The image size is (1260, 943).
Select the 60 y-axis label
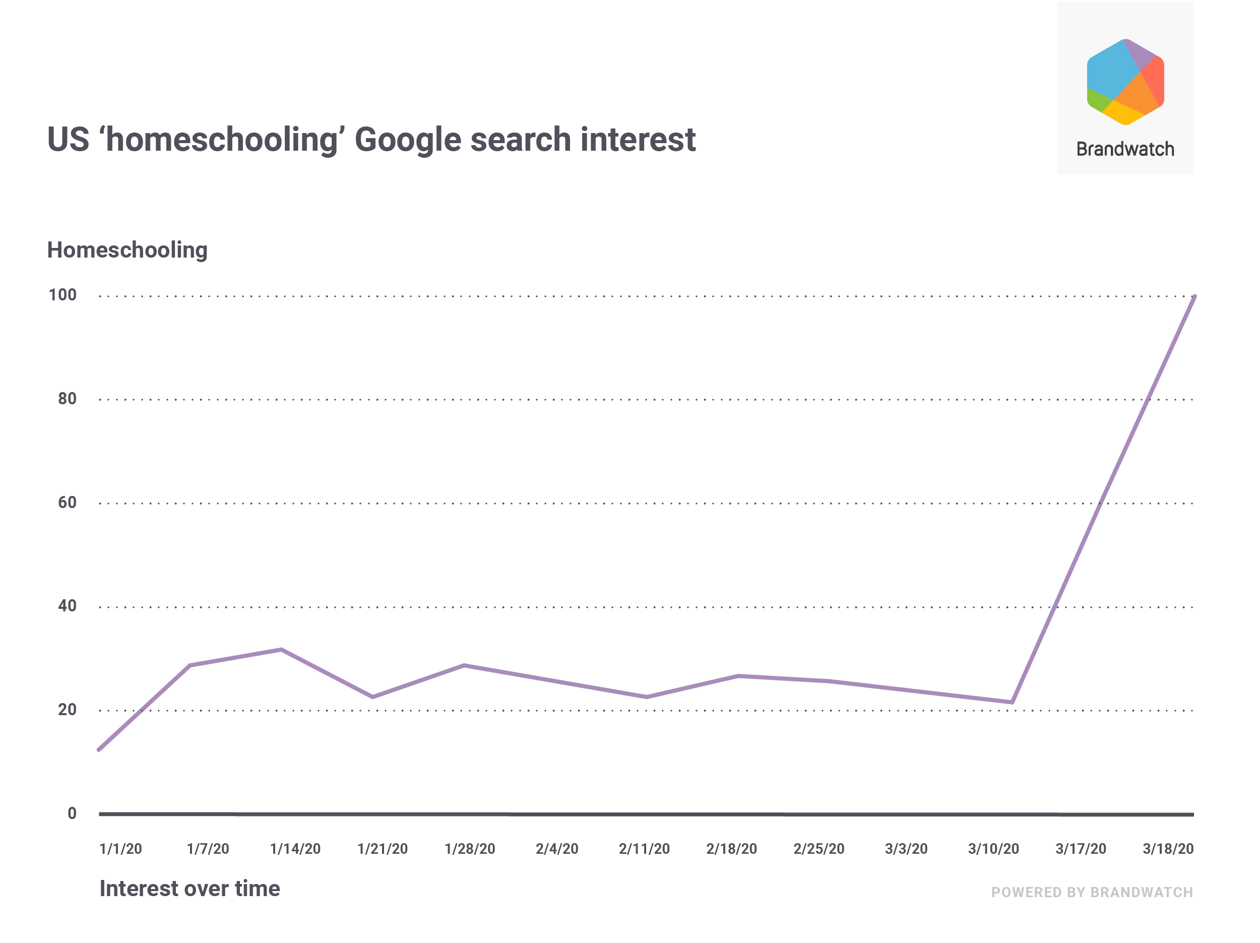click(x=67, y=502)
